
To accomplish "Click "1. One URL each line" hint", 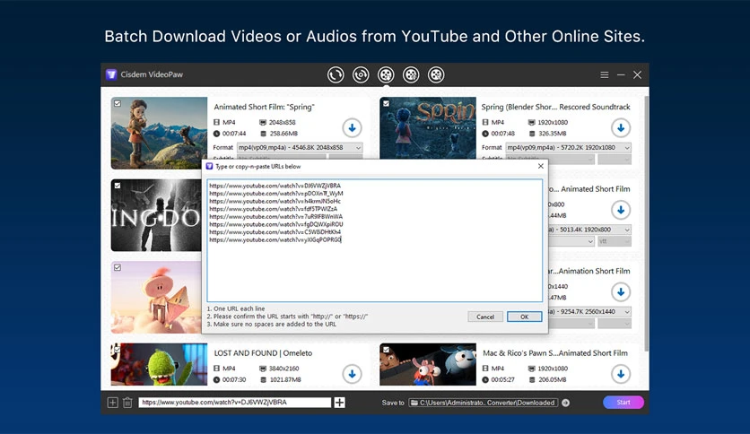I will (x=236, y=308).
